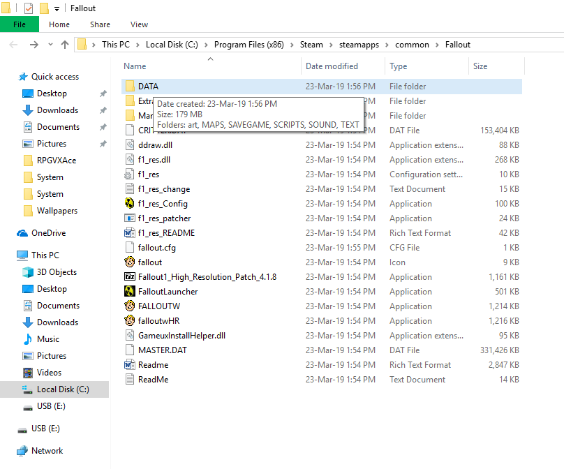Go up one folder level
The image size is (564, 469).
[x=65, y=45]
